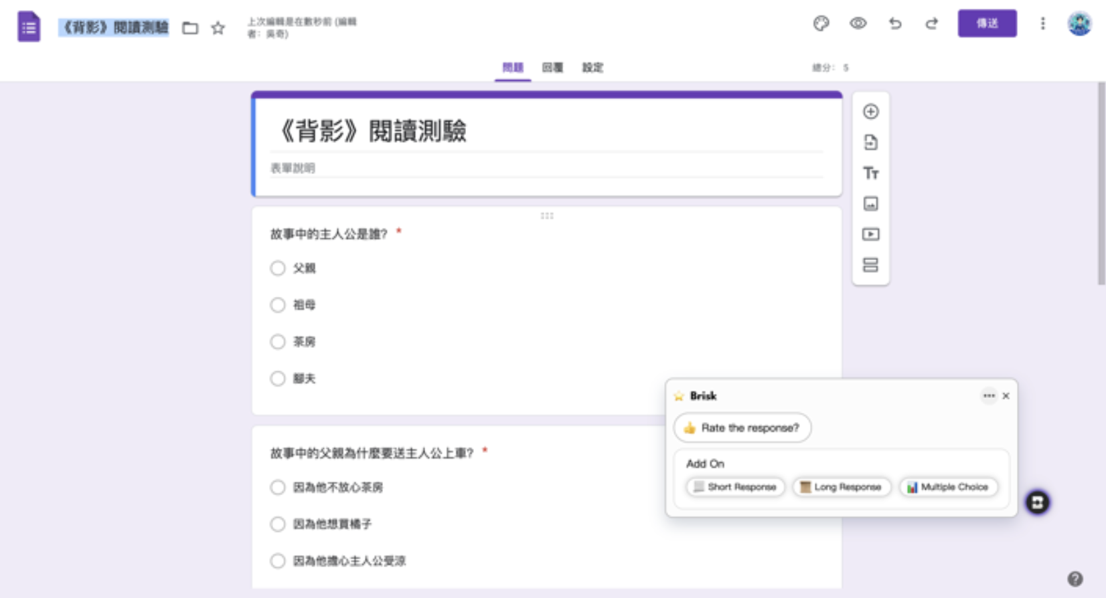Open the Google Forms home icon
Viewport: 1106px width, 598px height.
[29, 27]
